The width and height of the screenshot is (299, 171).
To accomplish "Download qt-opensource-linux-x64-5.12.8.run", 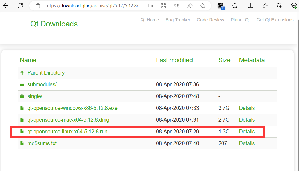I will point(67,132).
